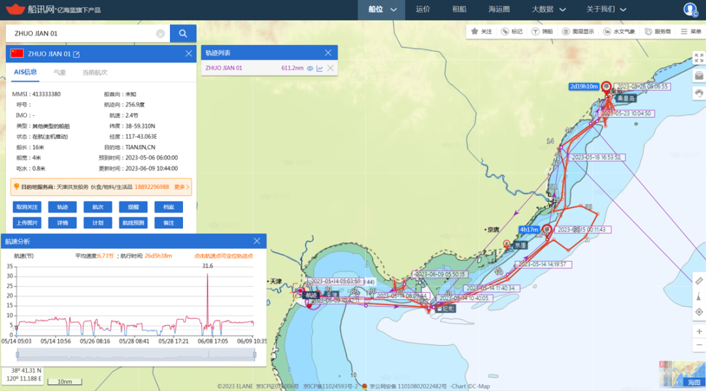The image size is (706, 391).
Task: Click the 档案 archive button
Action: [x=169, y=207]
